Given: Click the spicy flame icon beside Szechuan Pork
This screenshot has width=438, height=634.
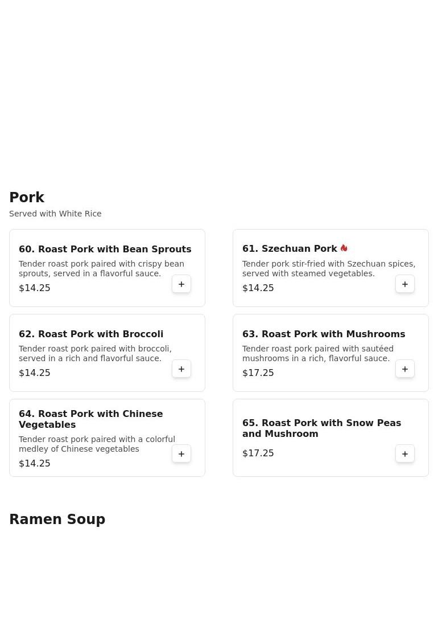Looking at the screenshot, I should [344, 248].
